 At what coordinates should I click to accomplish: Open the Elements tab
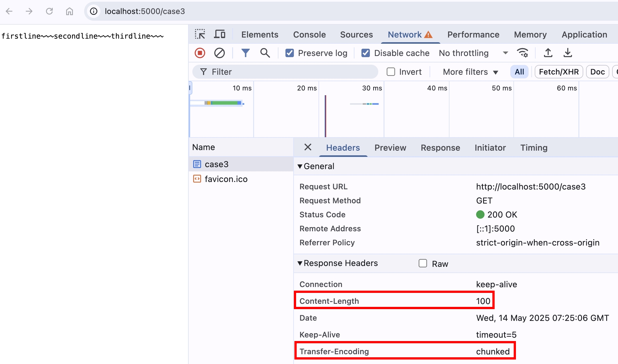[x=260, y=34]
